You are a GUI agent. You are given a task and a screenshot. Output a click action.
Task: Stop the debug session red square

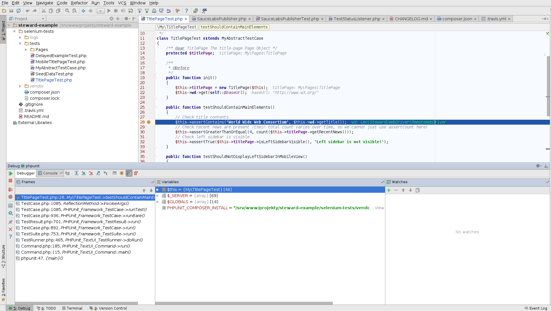click(x=10, y=181)
